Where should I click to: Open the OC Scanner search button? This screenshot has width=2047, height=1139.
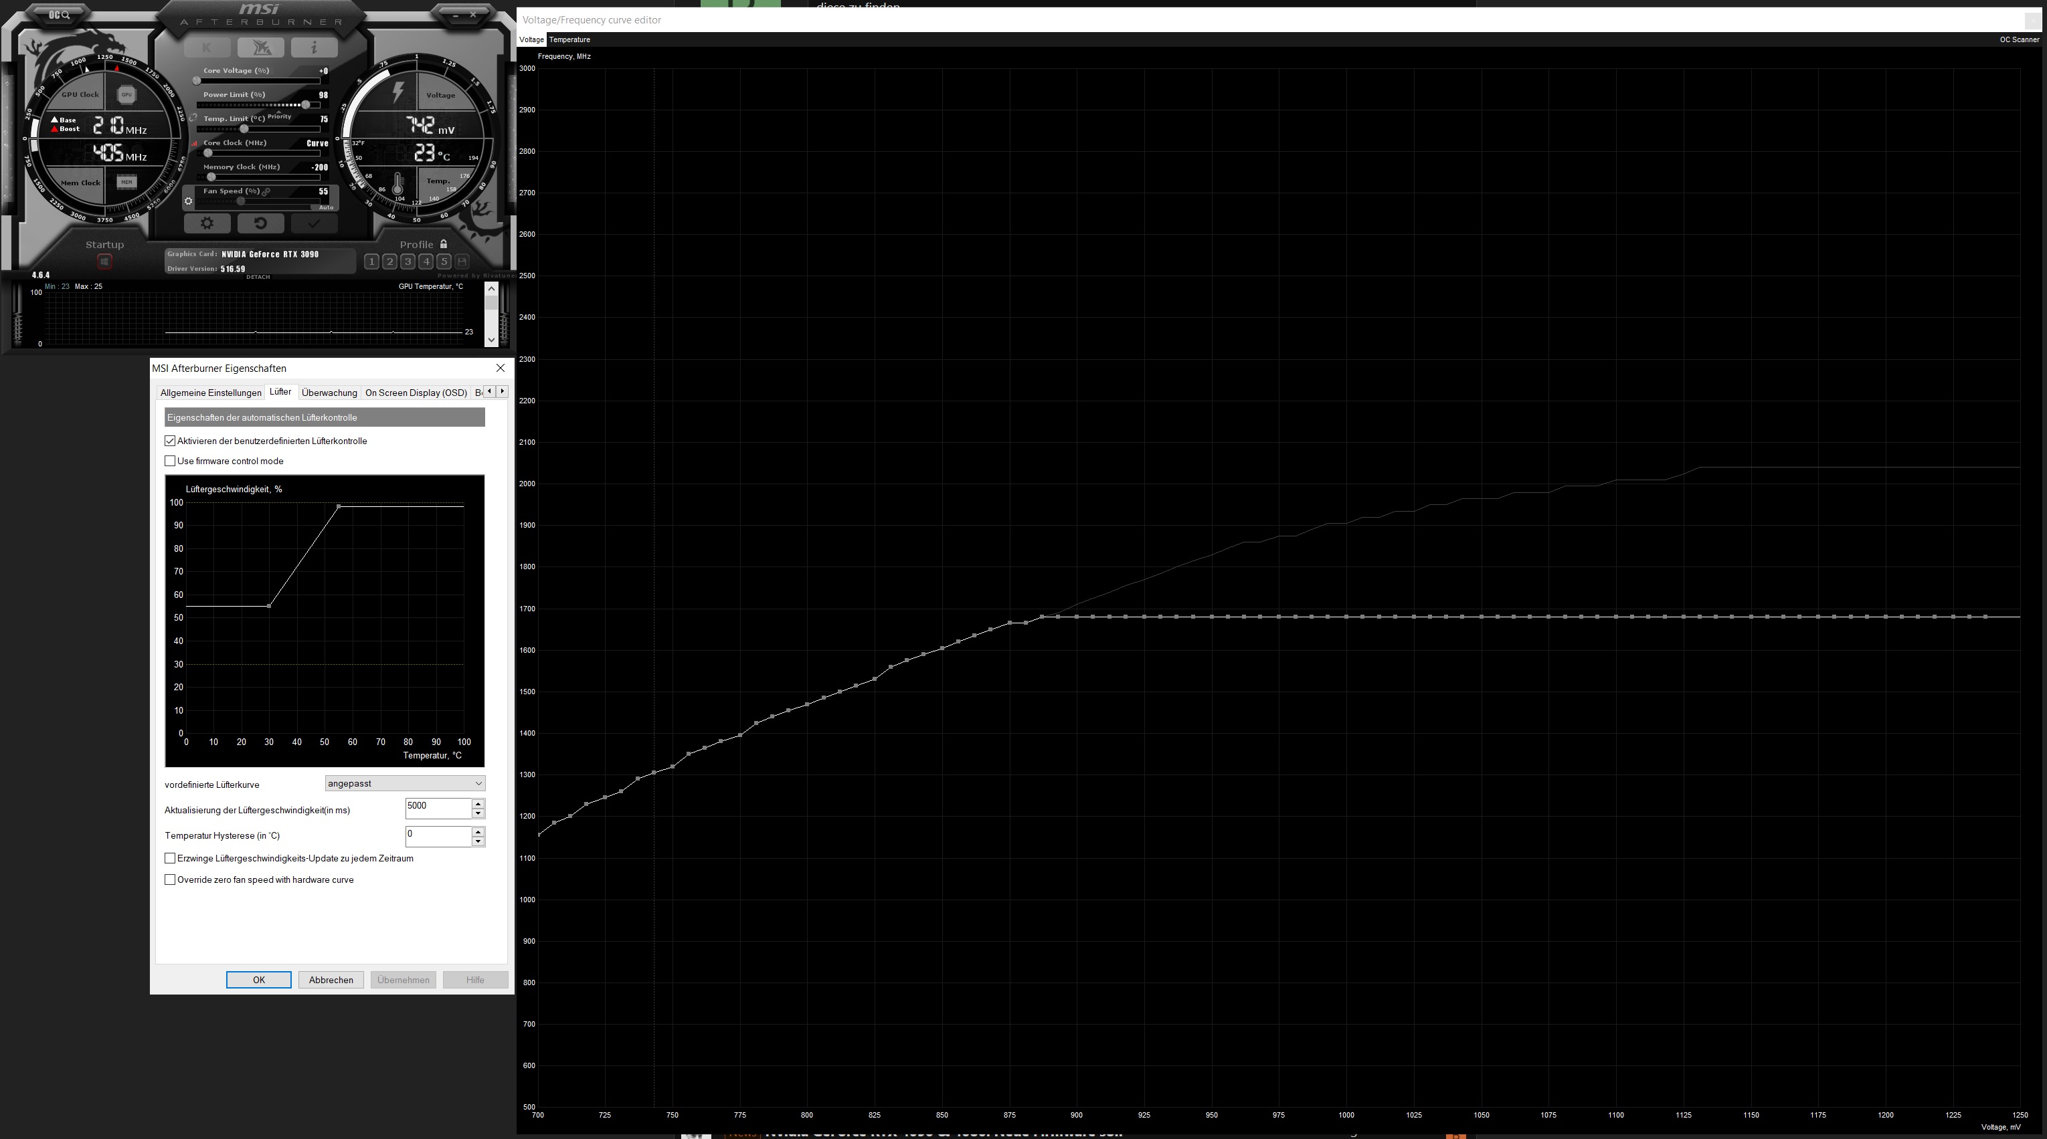60,14
